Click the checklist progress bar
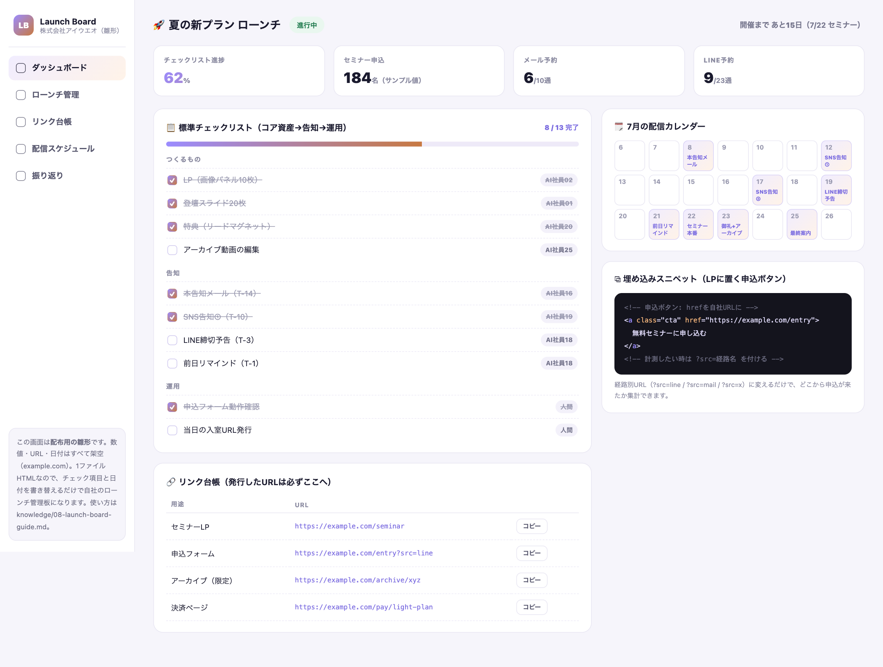The height and width of the screenshot is (667, 883). tap(372, 144)
